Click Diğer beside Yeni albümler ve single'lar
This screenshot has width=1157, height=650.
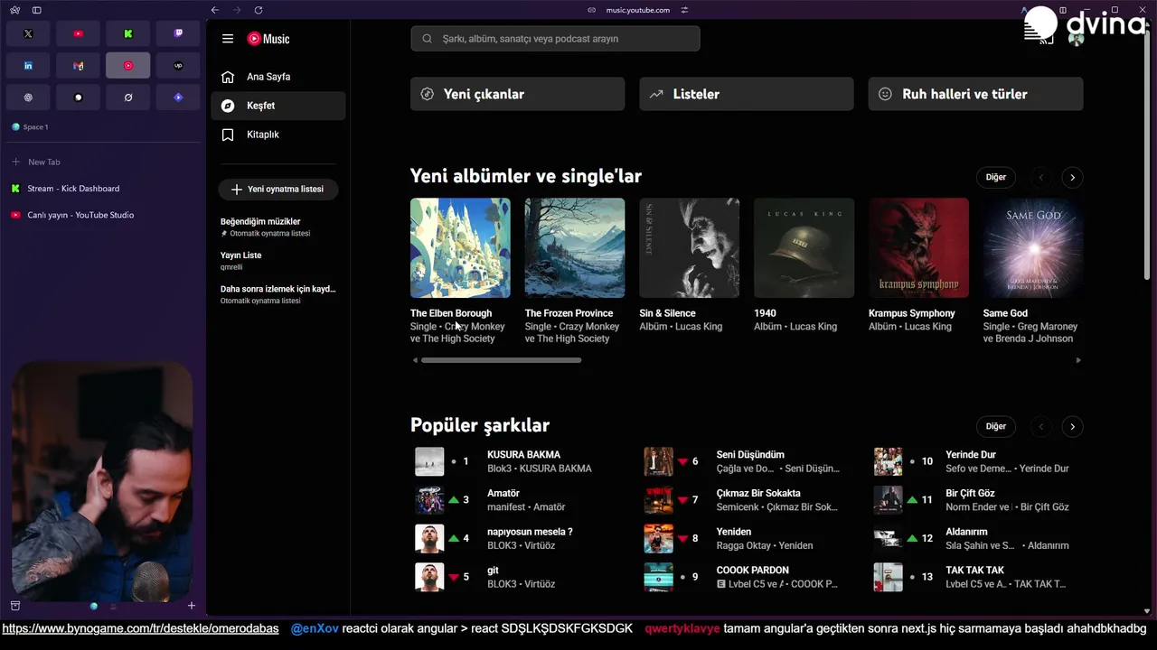(996, 177)
